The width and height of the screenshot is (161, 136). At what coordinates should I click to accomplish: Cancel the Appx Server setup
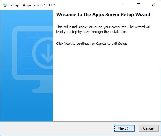click(x=148, y=128)
